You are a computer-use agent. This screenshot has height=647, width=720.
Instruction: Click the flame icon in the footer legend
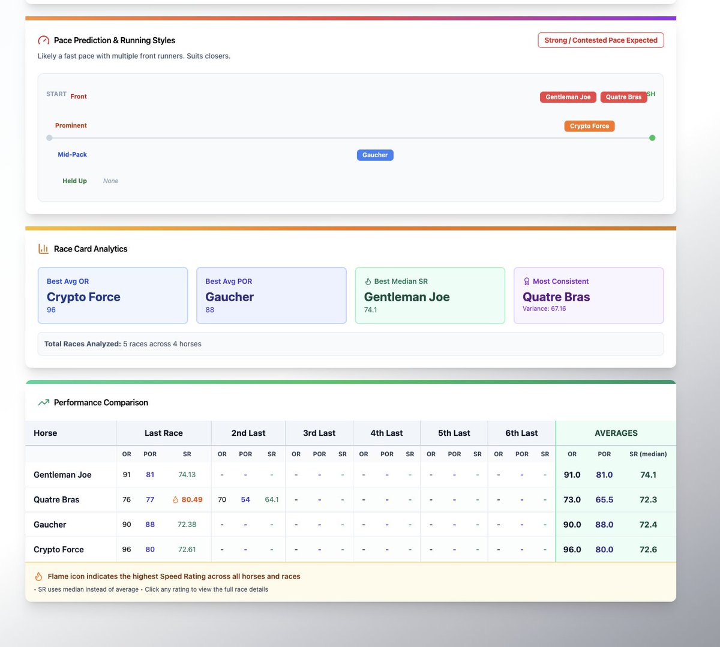(38, 576)
